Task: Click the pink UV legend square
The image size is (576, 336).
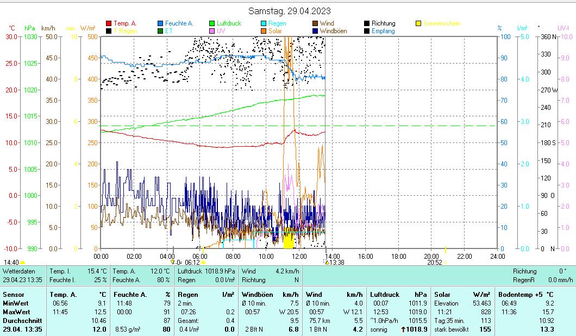Action: tap(212, 31)
